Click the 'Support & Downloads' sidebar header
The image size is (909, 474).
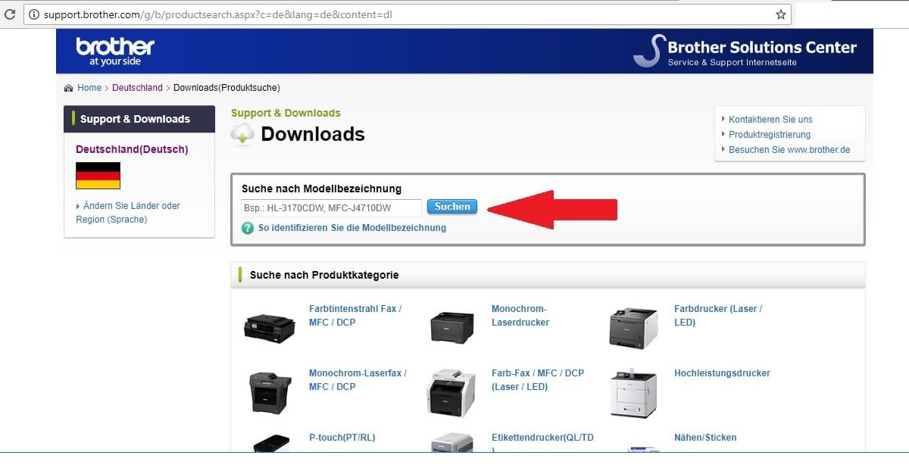click(139, 119)
